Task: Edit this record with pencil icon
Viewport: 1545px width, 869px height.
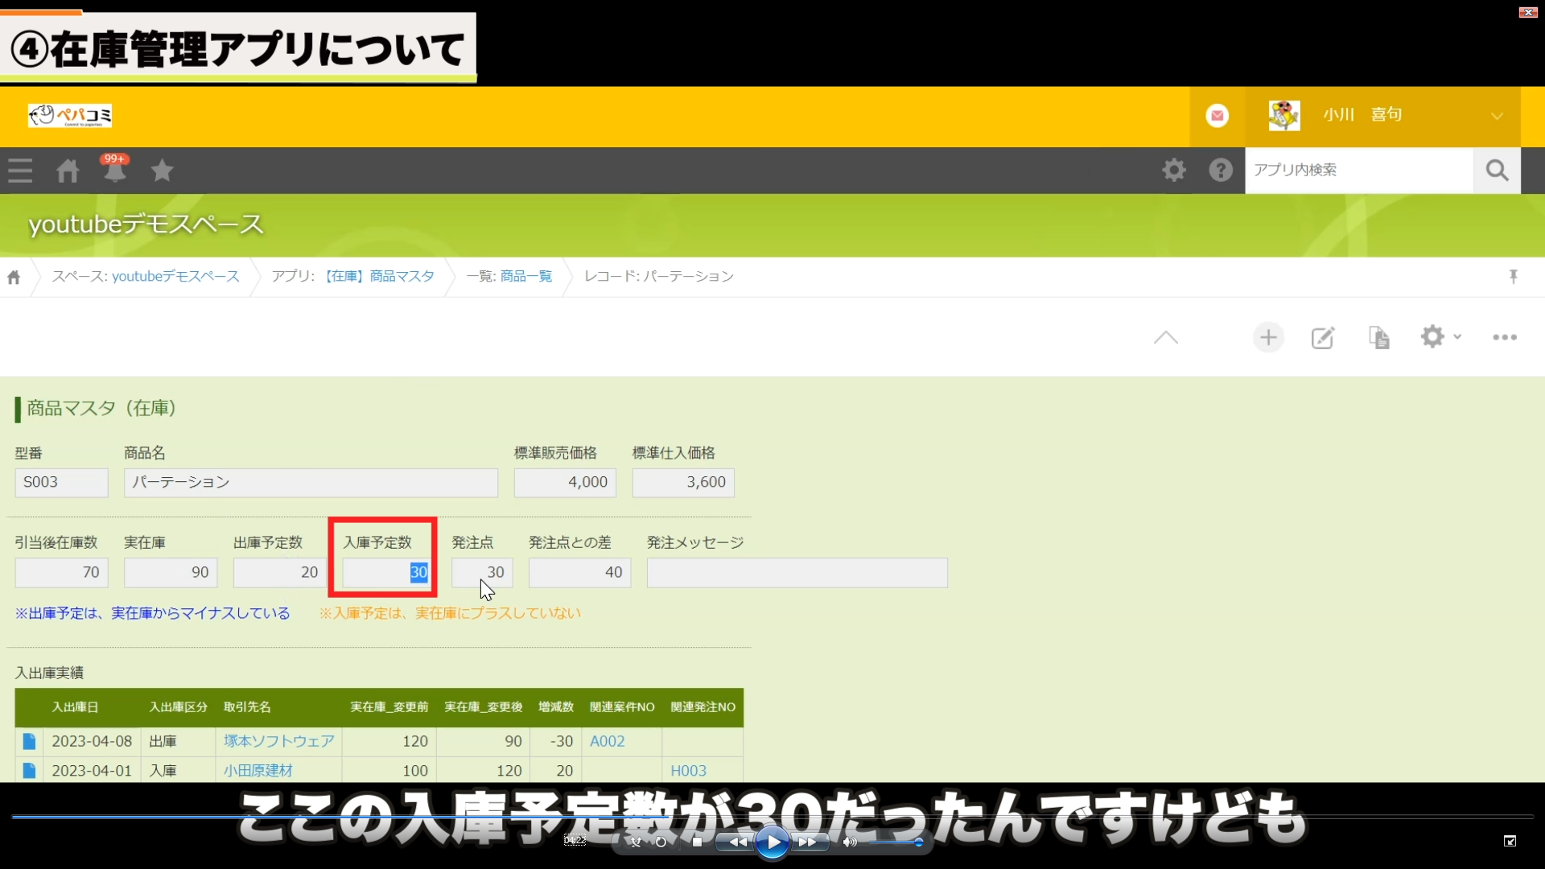Action: 1323,337
